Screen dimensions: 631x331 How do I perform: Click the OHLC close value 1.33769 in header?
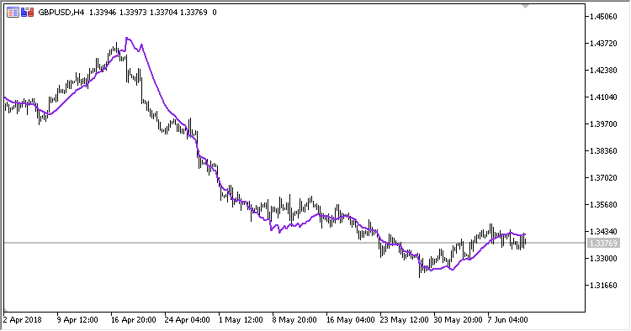194,13
